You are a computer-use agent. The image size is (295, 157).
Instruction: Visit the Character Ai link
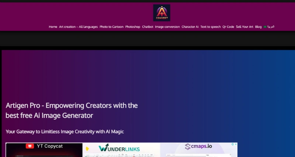190,27
